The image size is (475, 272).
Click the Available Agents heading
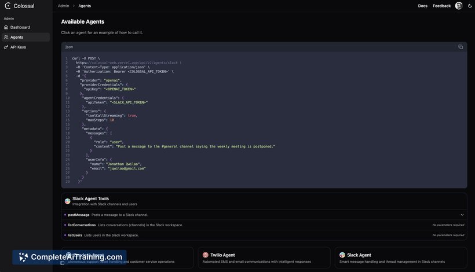click(83, 22)
